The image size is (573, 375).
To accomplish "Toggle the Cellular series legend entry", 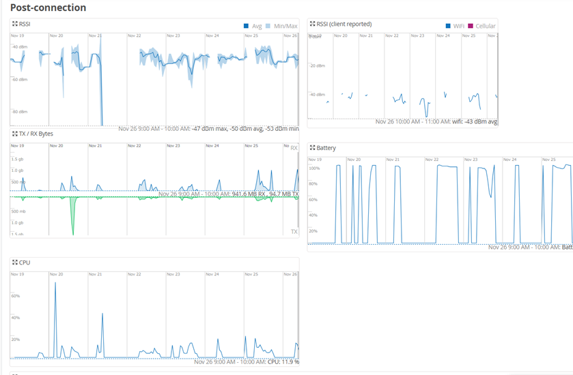I will coord(485,26).
